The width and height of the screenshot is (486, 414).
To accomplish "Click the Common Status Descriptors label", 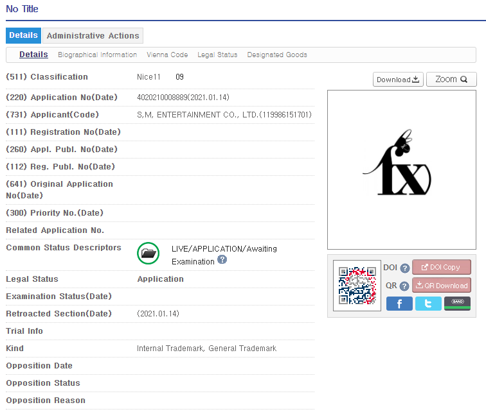I will pos(64,248).
